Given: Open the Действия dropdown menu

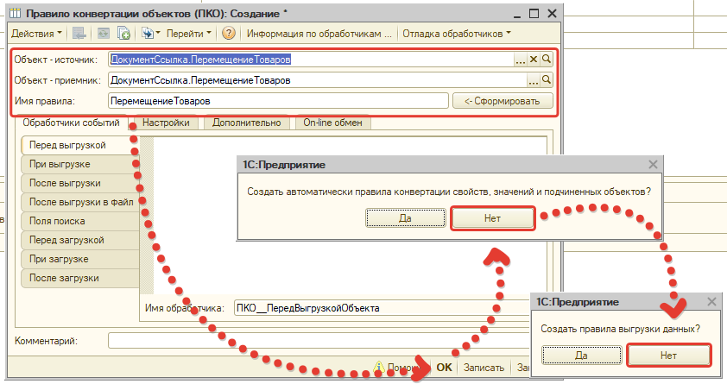Looking at the screenshot, I should click(36, 34).
